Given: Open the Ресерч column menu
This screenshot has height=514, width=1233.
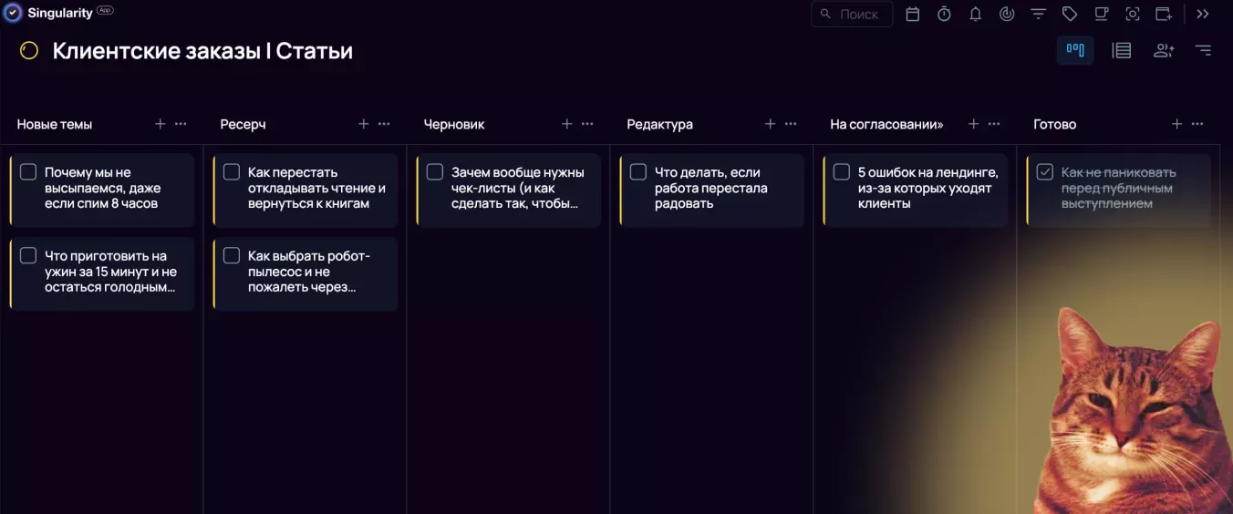Looking at the screenshot, I should click(384, 124).
